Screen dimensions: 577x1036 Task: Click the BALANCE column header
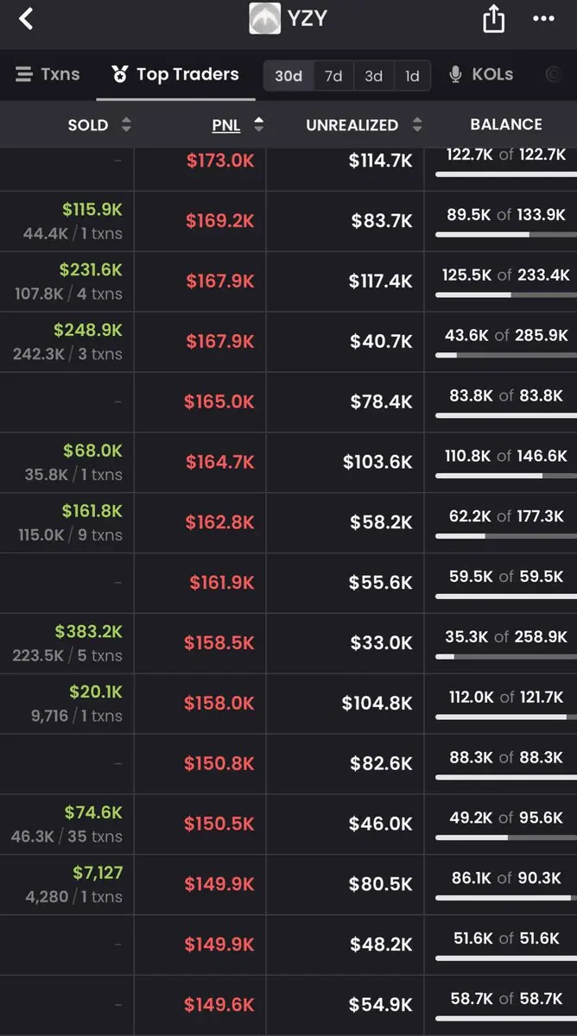[506, 124]
